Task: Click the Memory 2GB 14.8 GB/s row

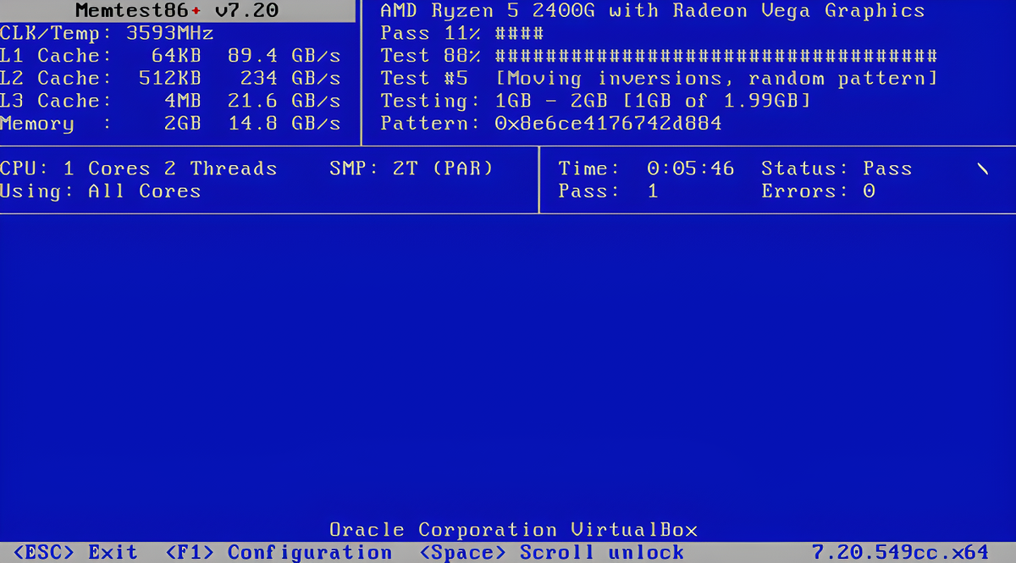Action: point(170,124)
